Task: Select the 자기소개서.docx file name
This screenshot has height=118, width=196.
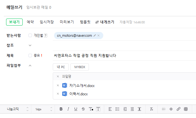Action: coord(82,86)
